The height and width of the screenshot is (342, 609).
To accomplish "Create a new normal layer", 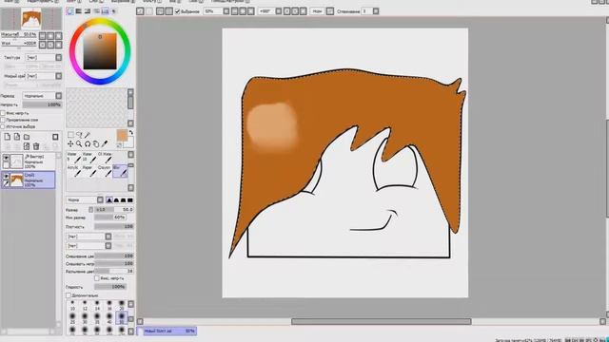I will click(x=8, y=137).
